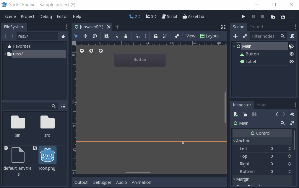Open the editor history icon in Inspector

point(292,114)
